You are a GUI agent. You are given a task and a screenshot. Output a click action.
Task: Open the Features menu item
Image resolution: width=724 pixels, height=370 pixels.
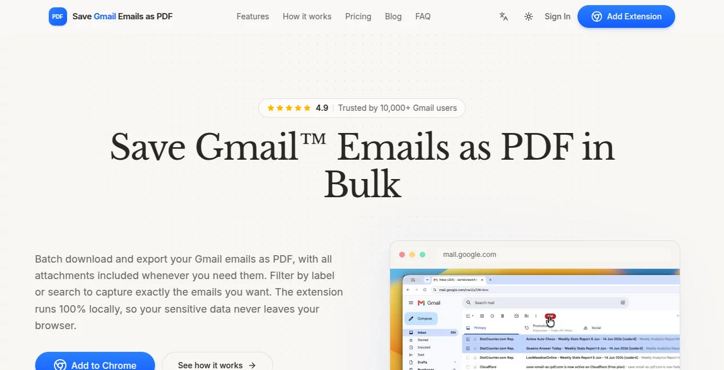253,16
